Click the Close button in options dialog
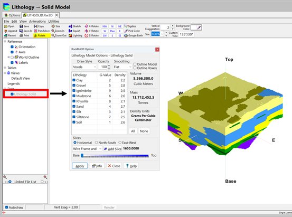The height and width of the screenshot is (217, 292). [x=114, y=166]
